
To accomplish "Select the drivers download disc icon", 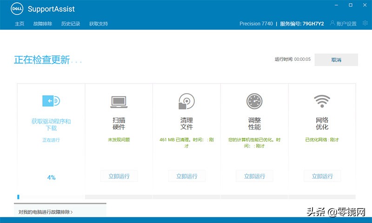I will click(x=51, y=101).
